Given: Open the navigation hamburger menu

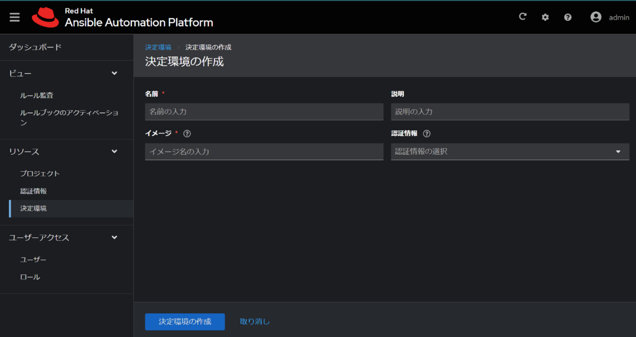Looking at the screenshot, I should click(x=14, y=16).
